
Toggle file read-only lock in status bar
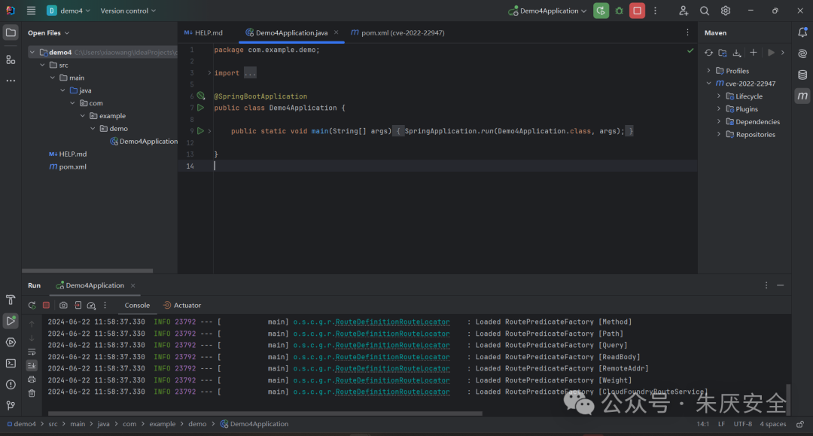[800, 424]
